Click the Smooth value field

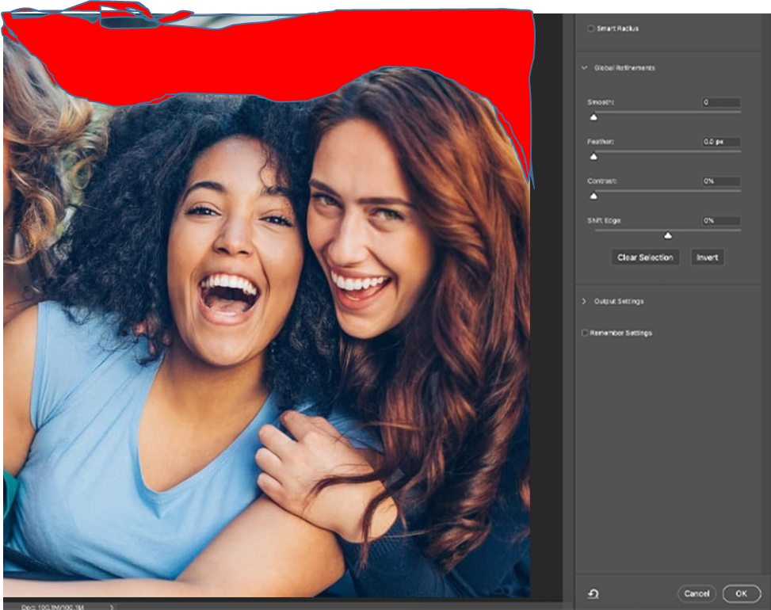pyautogui.click(x=721, y=102)
